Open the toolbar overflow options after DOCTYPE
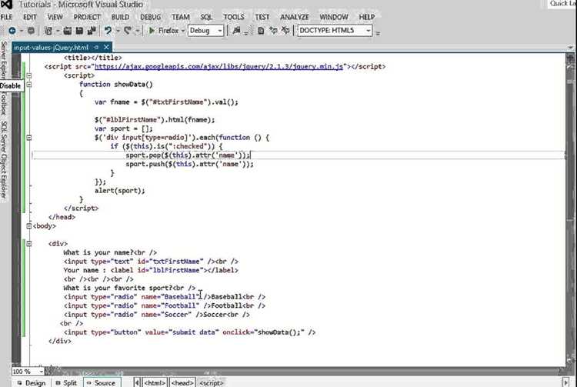 click(x=378, y=33)
